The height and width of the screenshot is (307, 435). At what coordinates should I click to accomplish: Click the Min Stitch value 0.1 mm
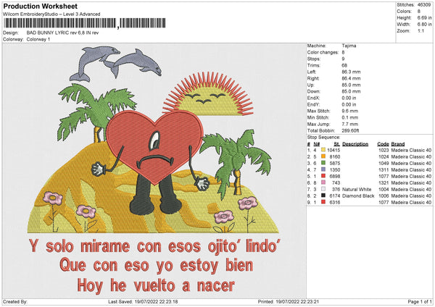(350, 117)
